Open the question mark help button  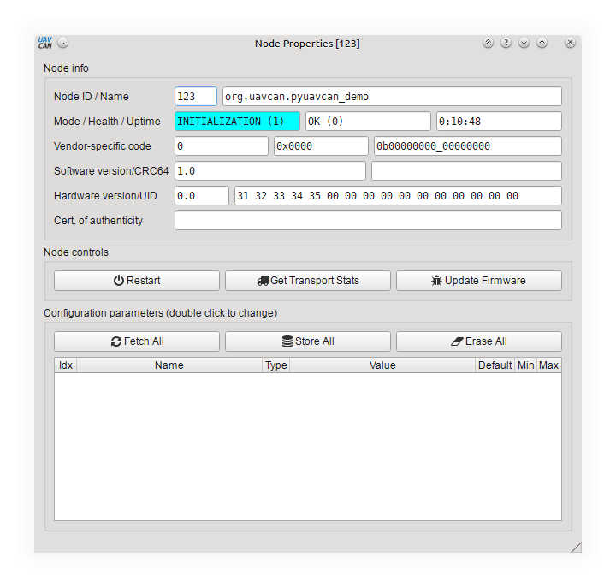coord(506,43)
